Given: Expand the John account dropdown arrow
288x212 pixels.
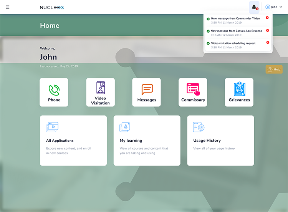Looking at the screenshot, I should pos(281,7).
